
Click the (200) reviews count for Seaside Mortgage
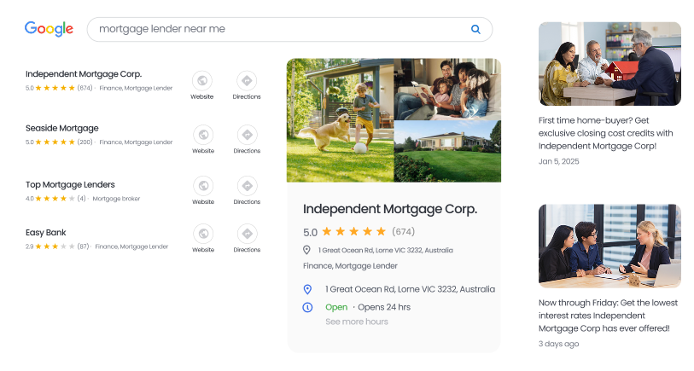pyautogui.click(x=85, y=142)
